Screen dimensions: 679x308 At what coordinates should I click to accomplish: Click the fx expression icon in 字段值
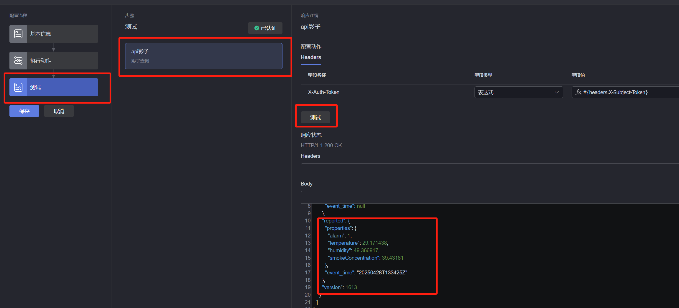[x=578, y=92]
